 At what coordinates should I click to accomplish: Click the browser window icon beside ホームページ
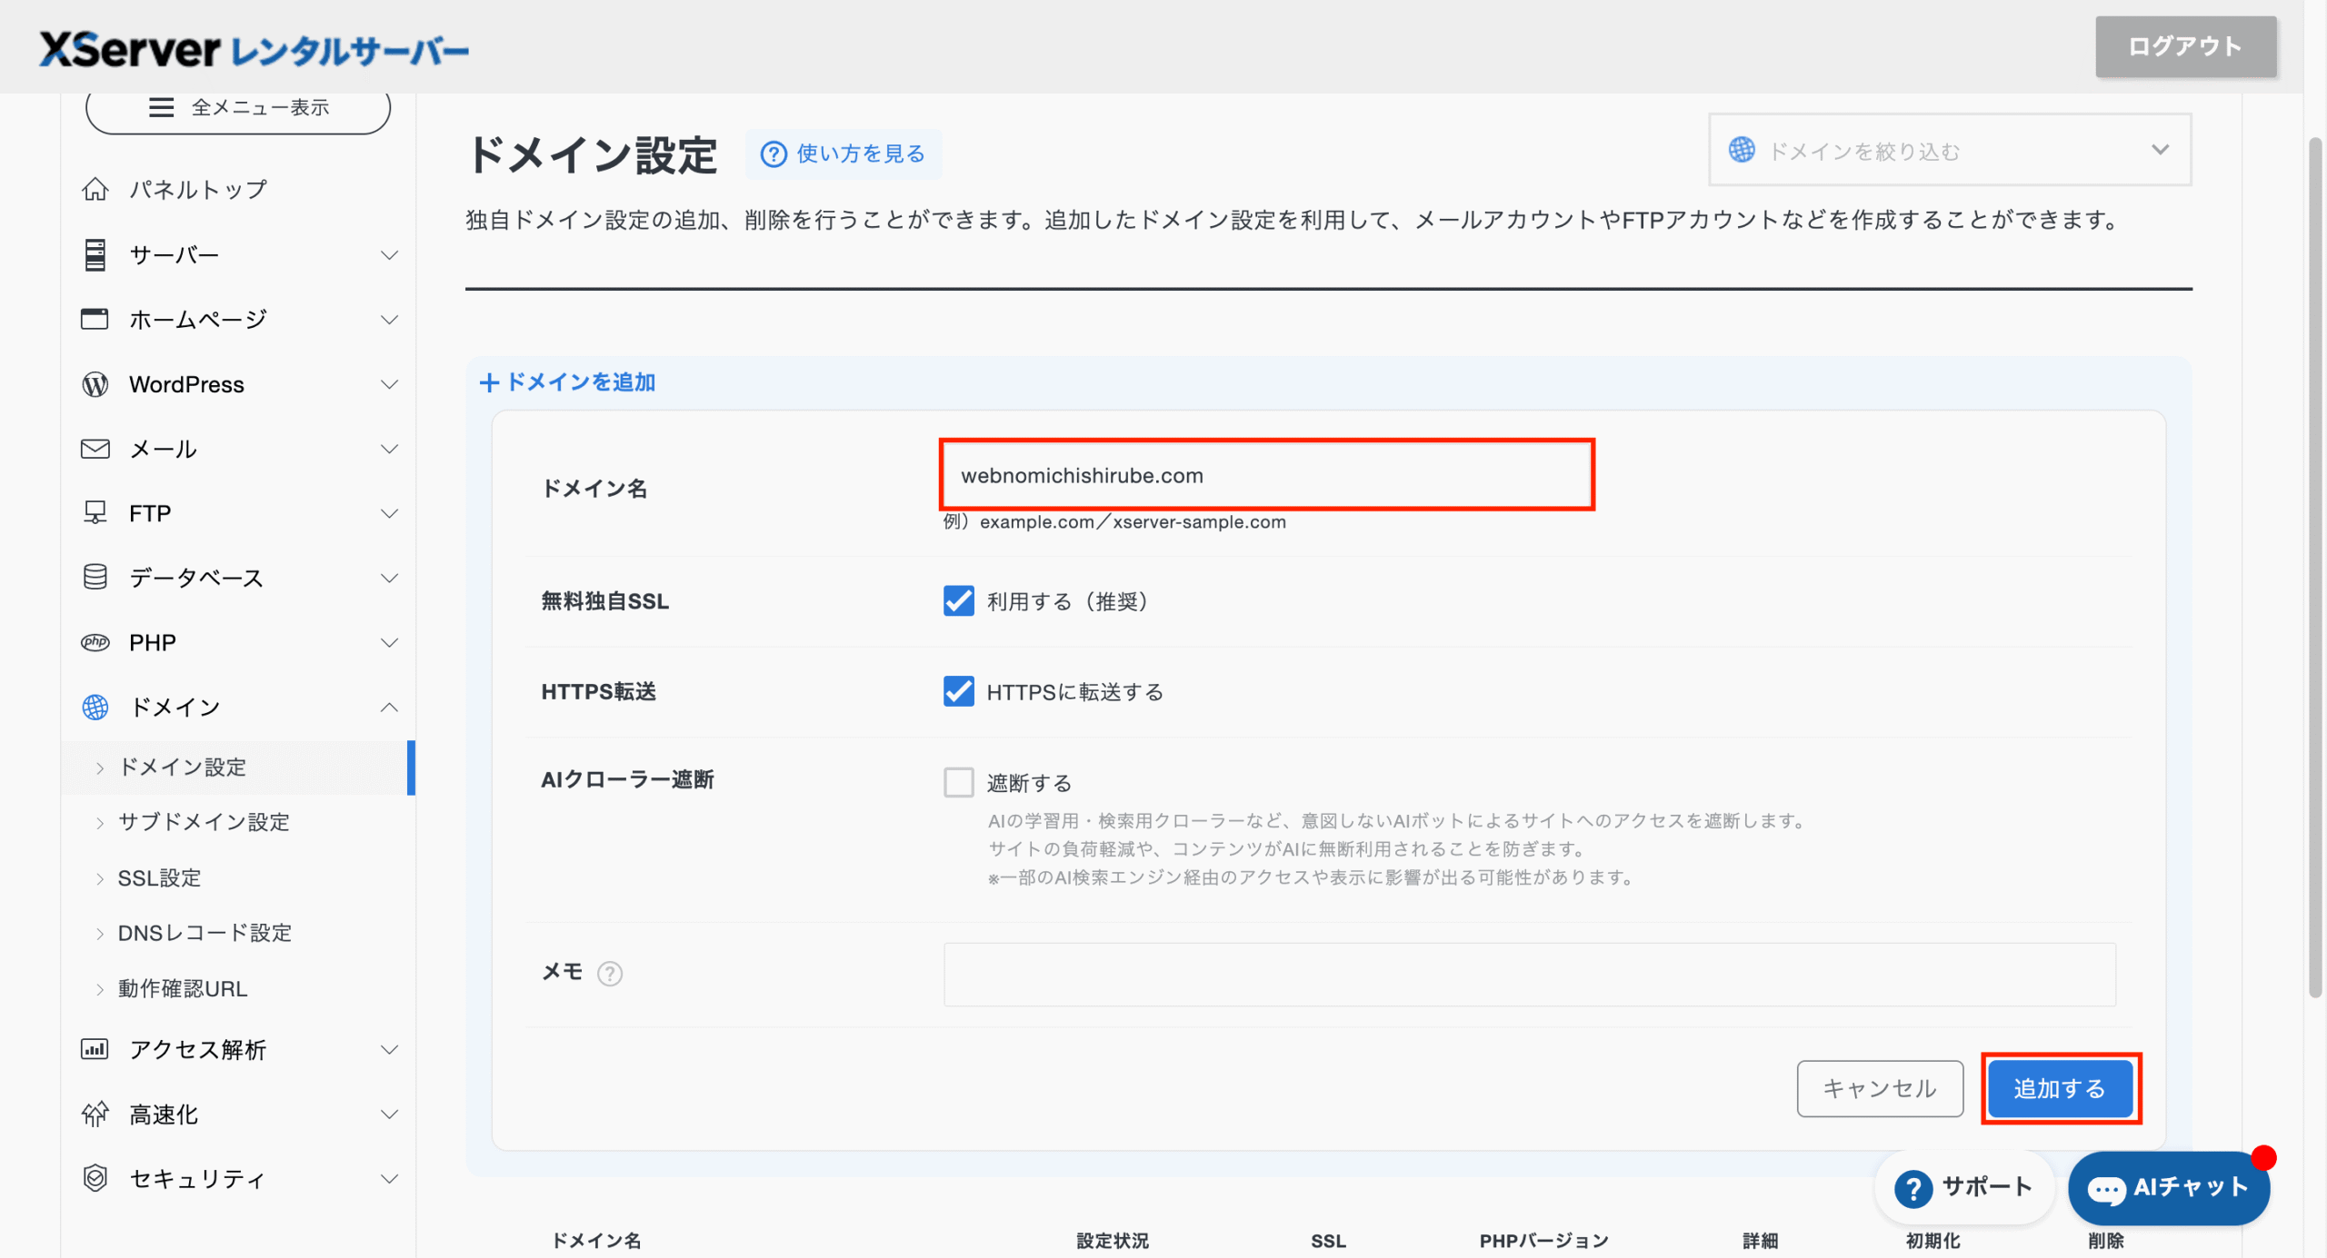coord(95,319)
